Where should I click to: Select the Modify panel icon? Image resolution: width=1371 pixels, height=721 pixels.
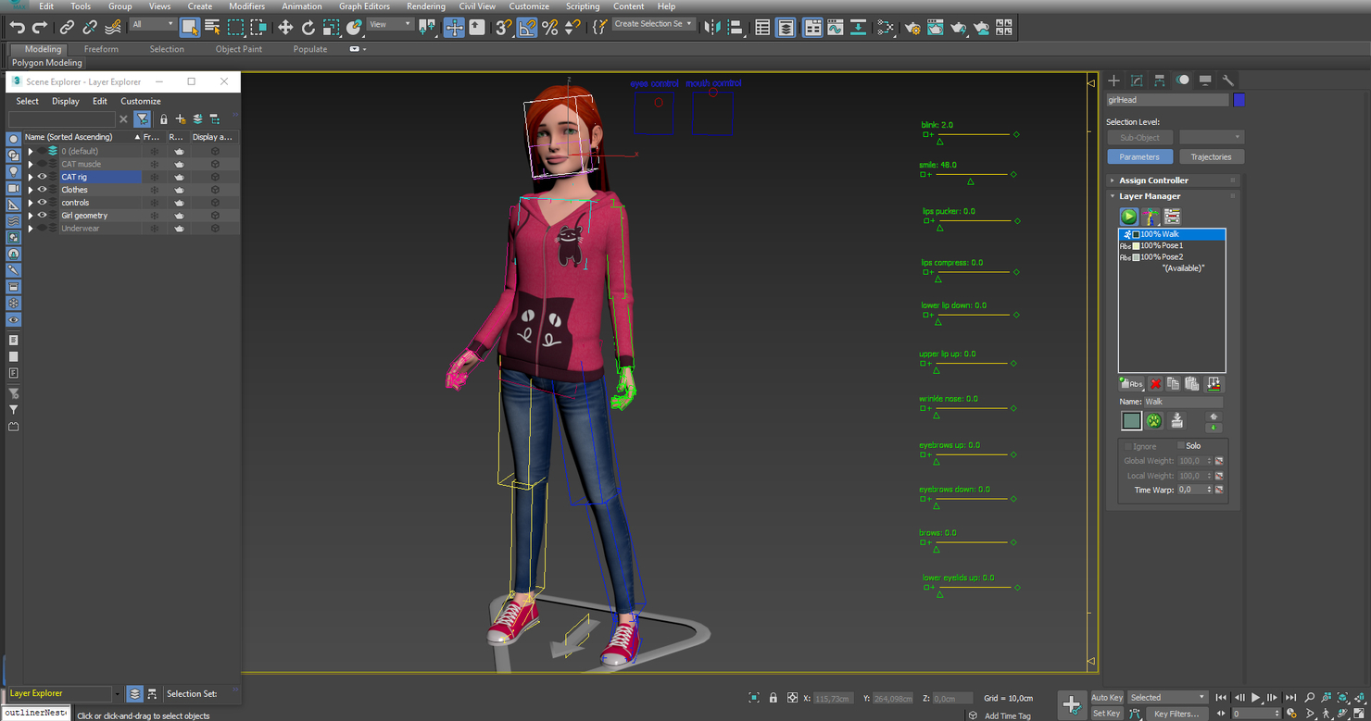coord(1137,81)
